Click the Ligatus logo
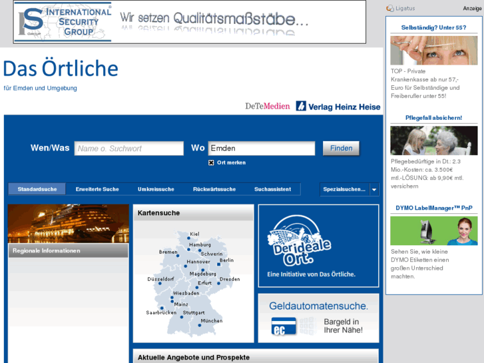484x363 pixels. click(401, 9)
